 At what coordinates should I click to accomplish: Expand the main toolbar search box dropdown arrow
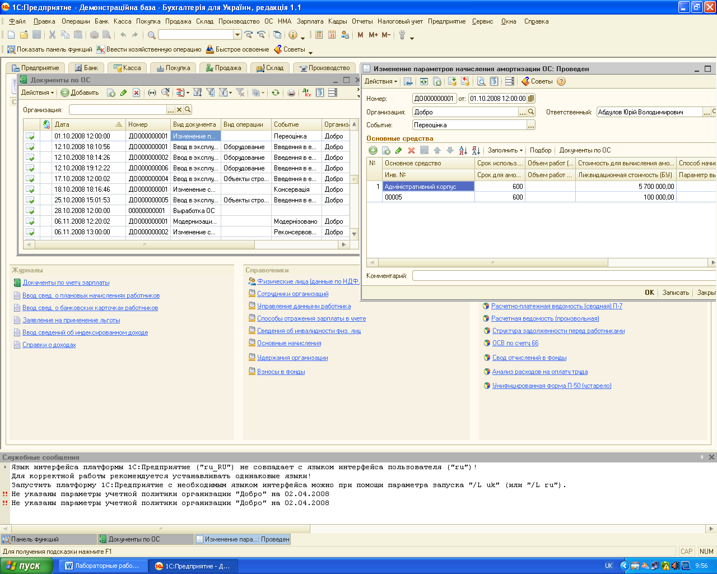point(238,35)
